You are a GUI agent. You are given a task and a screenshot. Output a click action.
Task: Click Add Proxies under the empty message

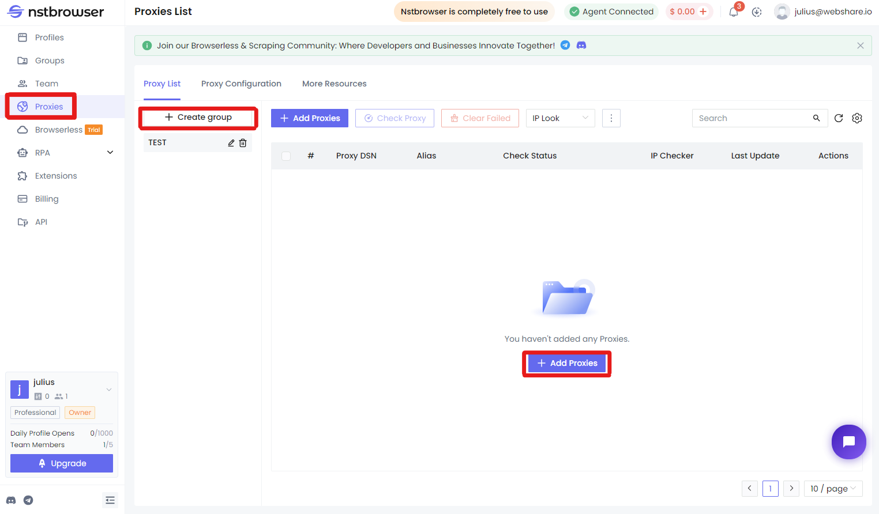coord(567,363)
